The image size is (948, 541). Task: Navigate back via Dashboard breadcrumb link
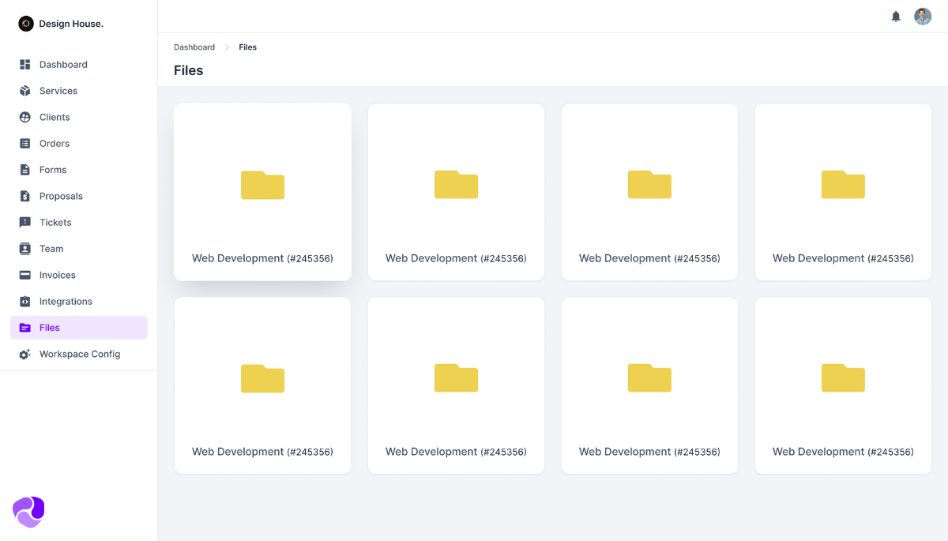tap(194, 47)
